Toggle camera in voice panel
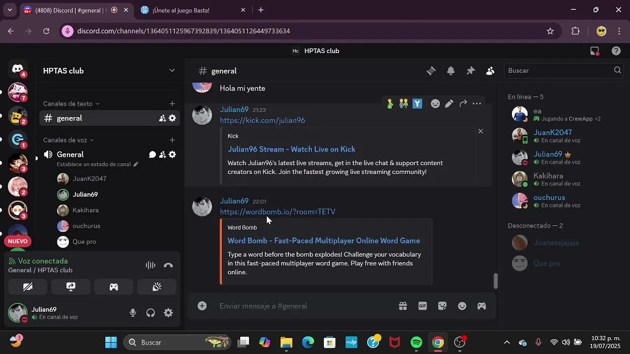This screenshot has width=630, height=354. 28,287
